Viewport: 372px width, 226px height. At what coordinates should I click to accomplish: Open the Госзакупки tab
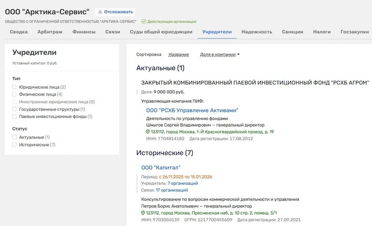coord(354,32)
